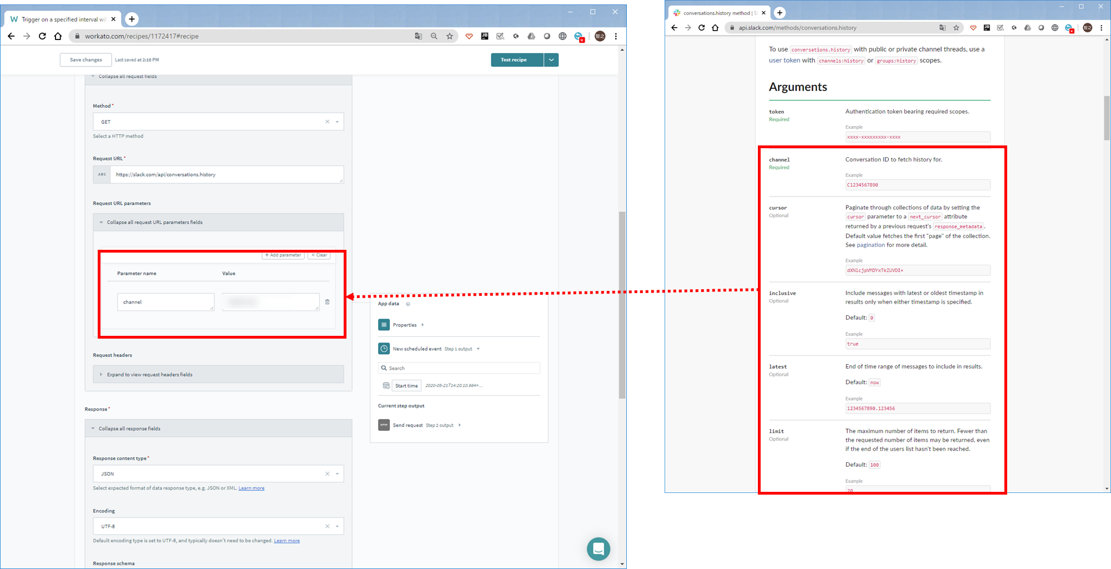Click the Clear parameters button
The height and width of the screenshot is (569, 1111).
pyautogui.click(x=319, y=255)
